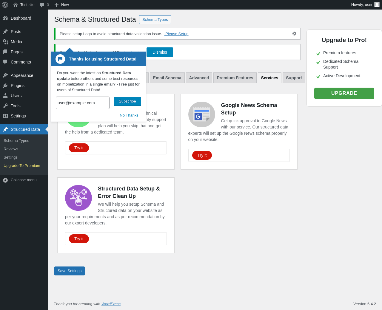Click the Structured Data Setup purple icon
This screenshot has height=310, width=382.
coord(78,198)
